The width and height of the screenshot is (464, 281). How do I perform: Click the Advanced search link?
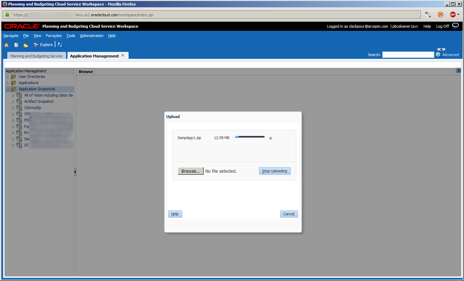451,55
